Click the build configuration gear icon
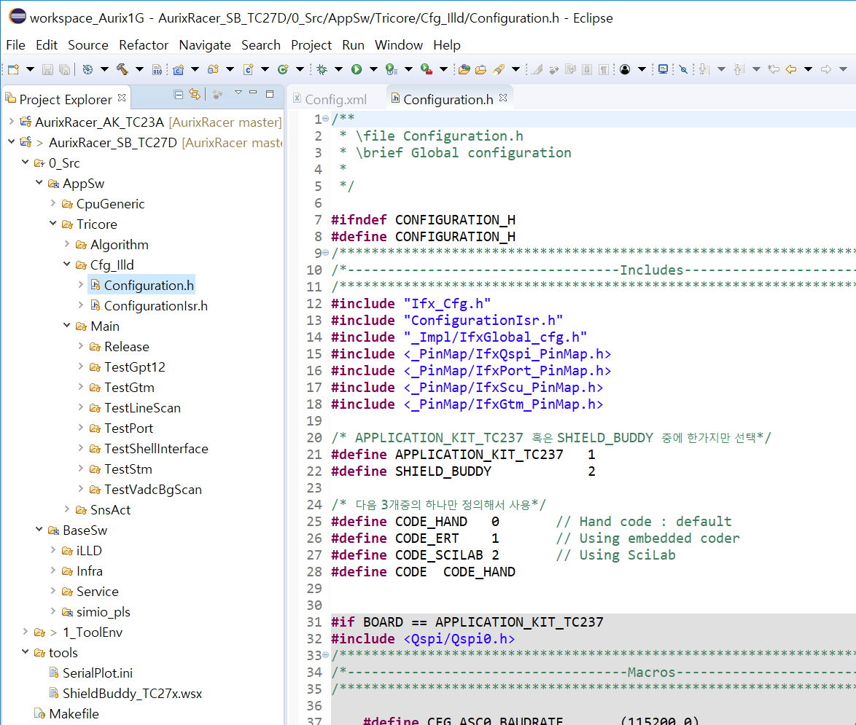The image size is (856, 725). tap(87, 69)
